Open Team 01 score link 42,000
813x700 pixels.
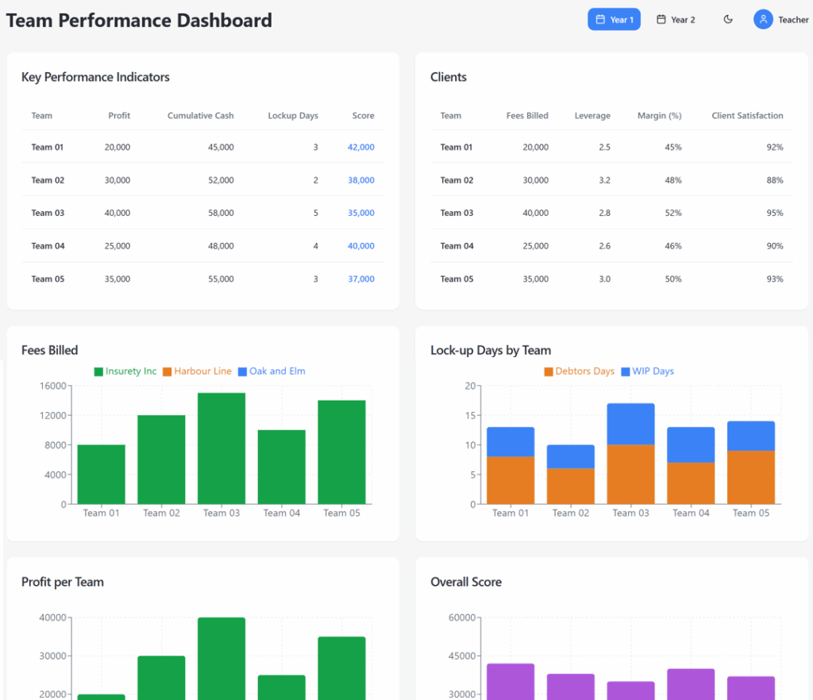(x=360, y=148)
